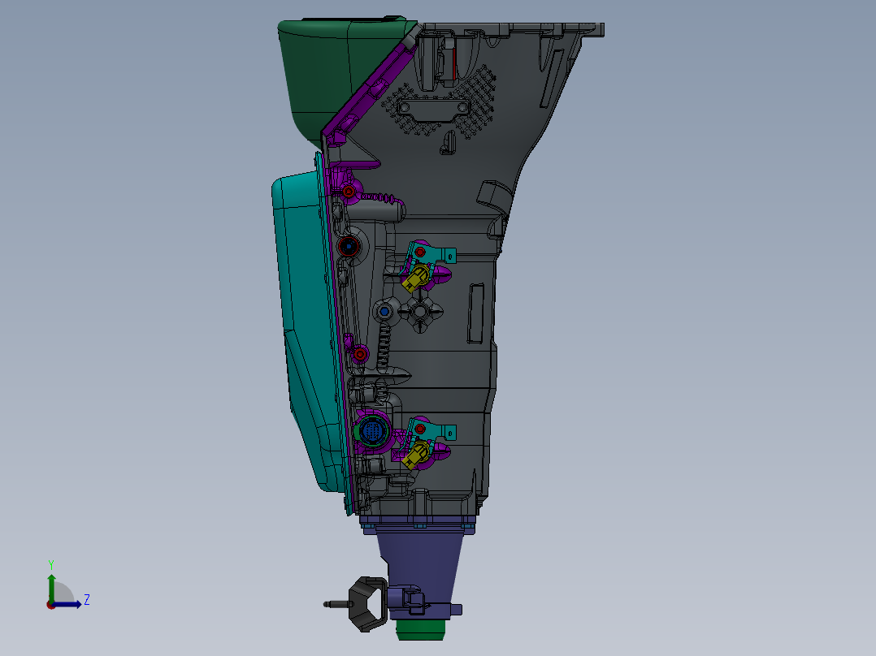Select the red screw above the round connector

coord(358,353)
